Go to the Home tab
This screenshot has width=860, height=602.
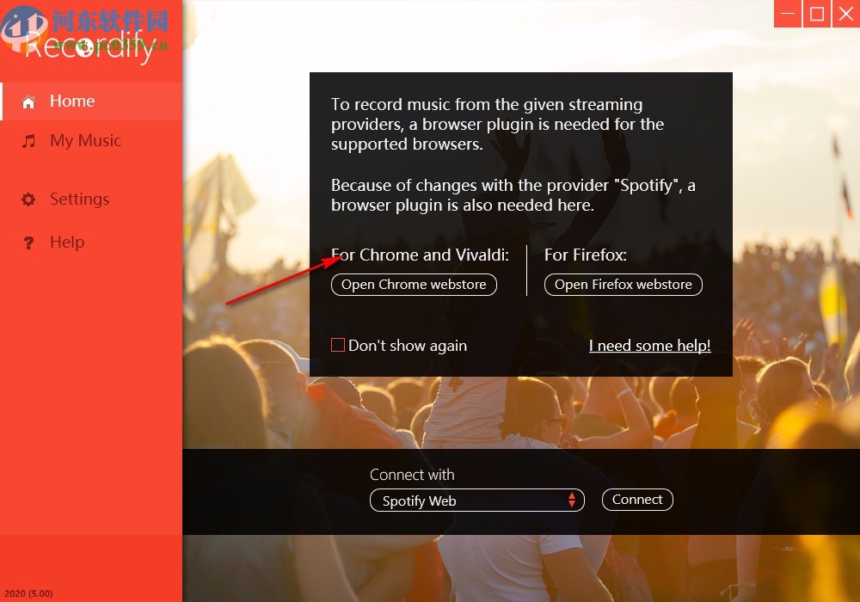coord(91,101)
